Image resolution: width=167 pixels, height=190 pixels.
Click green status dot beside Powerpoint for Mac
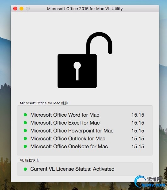[25, 131]
